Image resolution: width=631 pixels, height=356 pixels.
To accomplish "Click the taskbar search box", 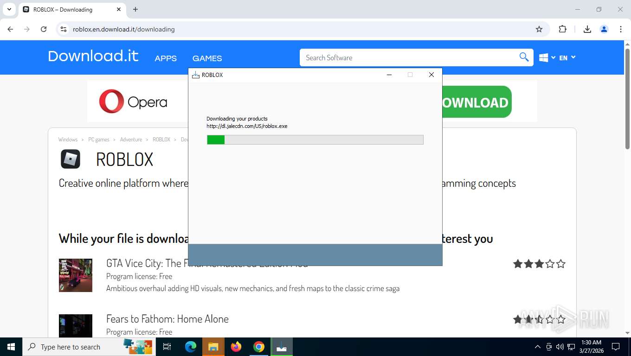I will 89,347.
